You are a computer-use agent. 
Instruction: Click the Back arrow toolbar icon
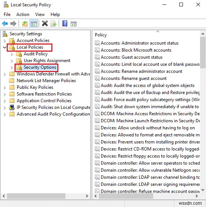tap(5, 24)
